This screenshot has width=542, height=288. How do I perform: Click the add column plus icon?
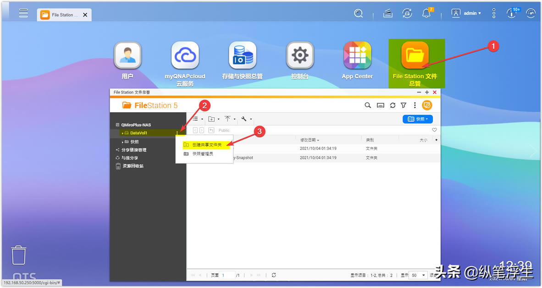tap(436, 140)
